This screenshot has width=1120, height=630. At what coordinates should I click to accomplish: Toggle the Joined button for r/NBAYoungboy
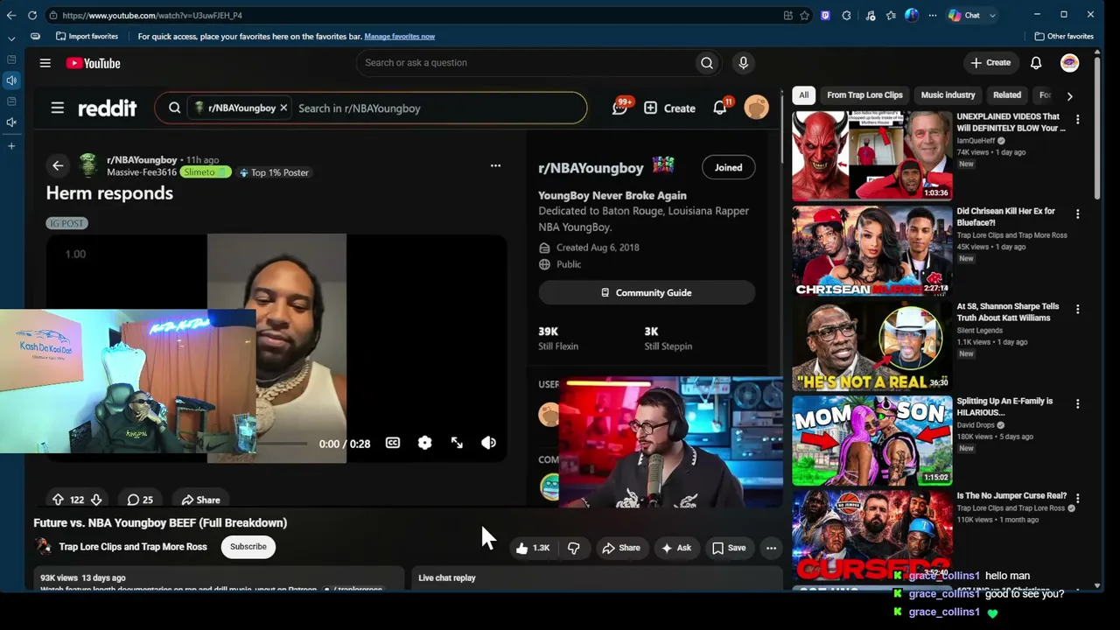728,168
